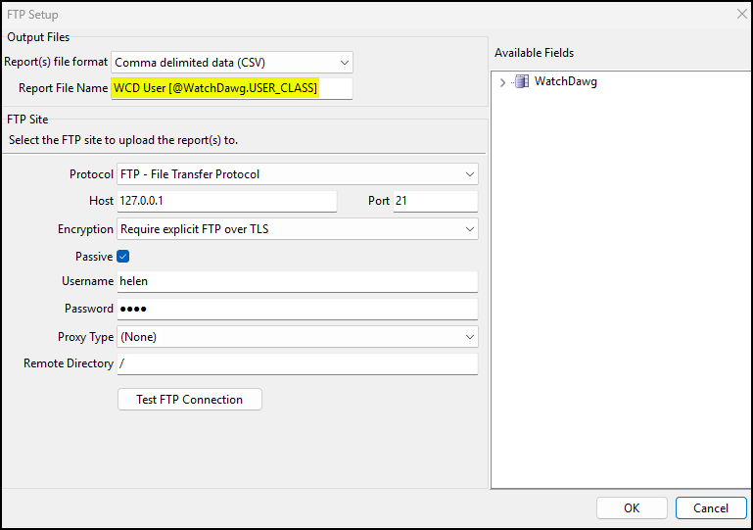753x530 pixels.
Task: Click the Remote Directory field
Action: pos(297,364)
